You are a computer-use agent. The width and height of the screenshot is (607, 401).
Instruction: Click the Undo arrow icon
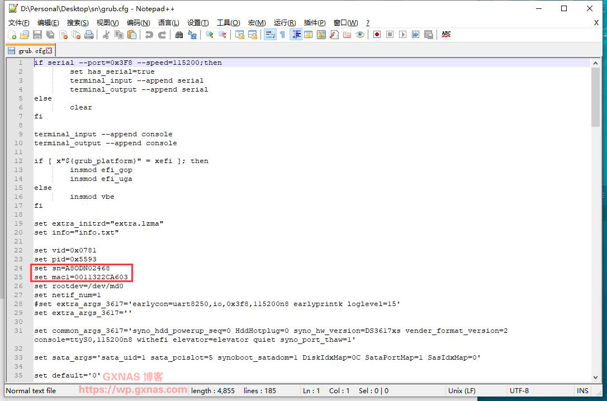pyautogui.click(x=149, y=35)
